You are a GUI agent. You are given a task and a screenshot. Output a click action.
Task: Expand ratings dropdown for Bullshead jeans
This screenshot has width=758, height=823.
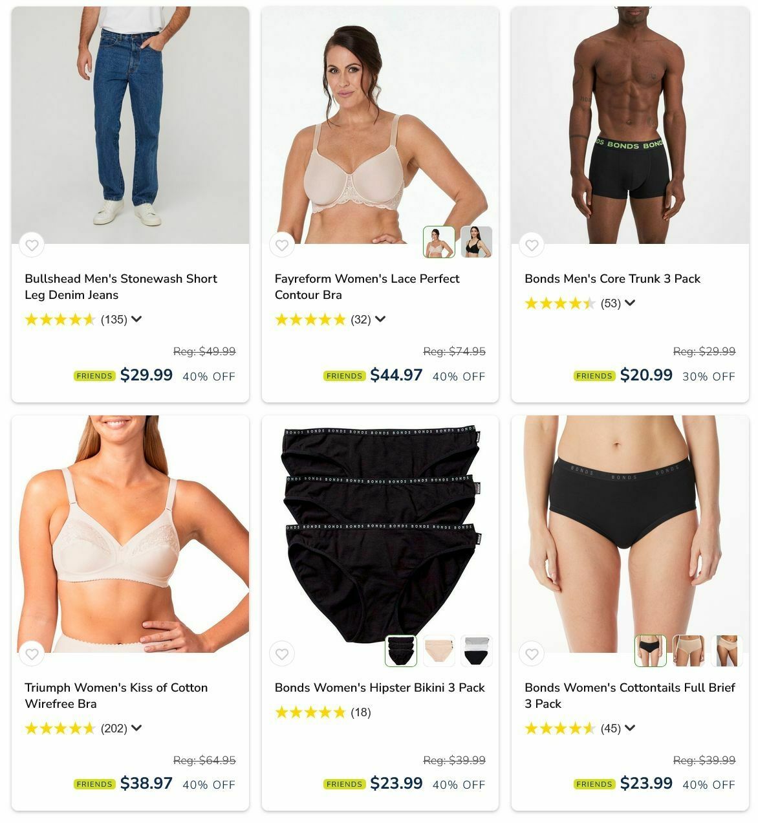pos(136,319)
